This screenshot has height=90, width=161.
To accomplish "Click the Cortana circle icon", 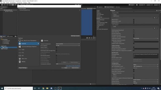I will click(x=35, y=88).
